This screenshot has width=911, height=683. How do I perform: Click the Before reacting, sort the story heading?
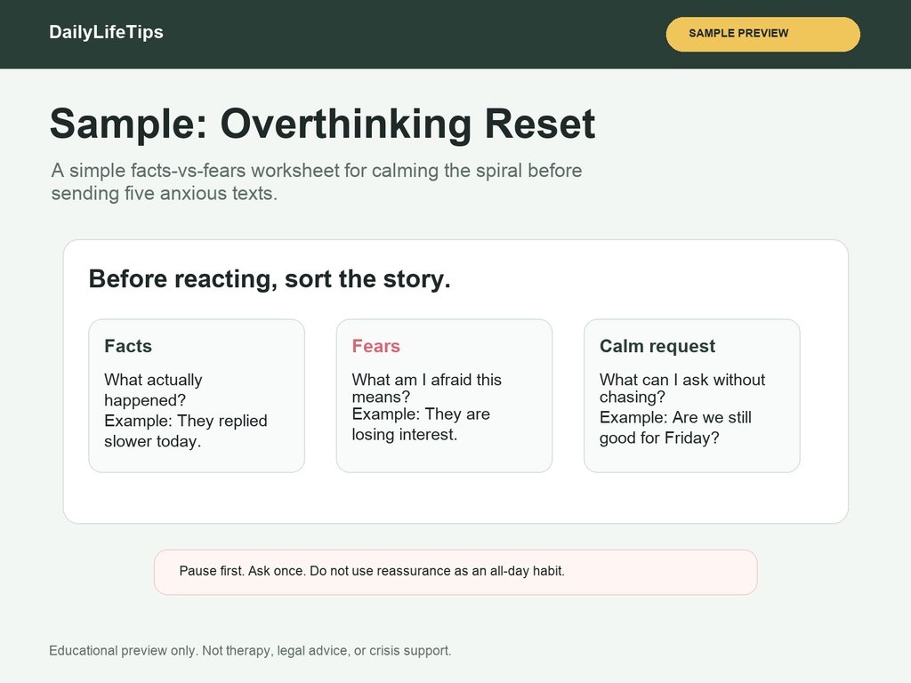pyautogui.click(x=270, y=278)
